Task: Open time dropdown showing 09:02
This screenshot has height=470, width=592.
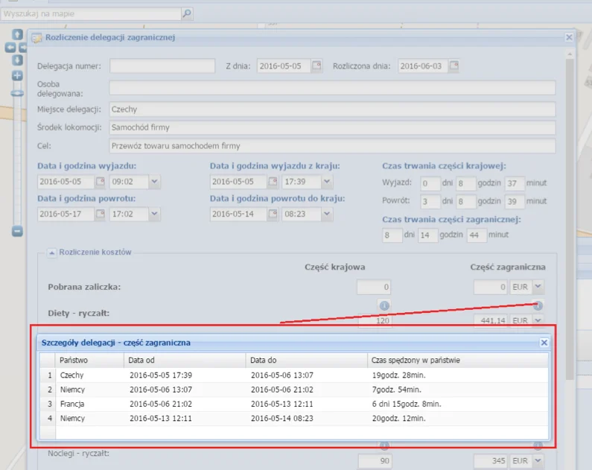Action: click(154, 182)
